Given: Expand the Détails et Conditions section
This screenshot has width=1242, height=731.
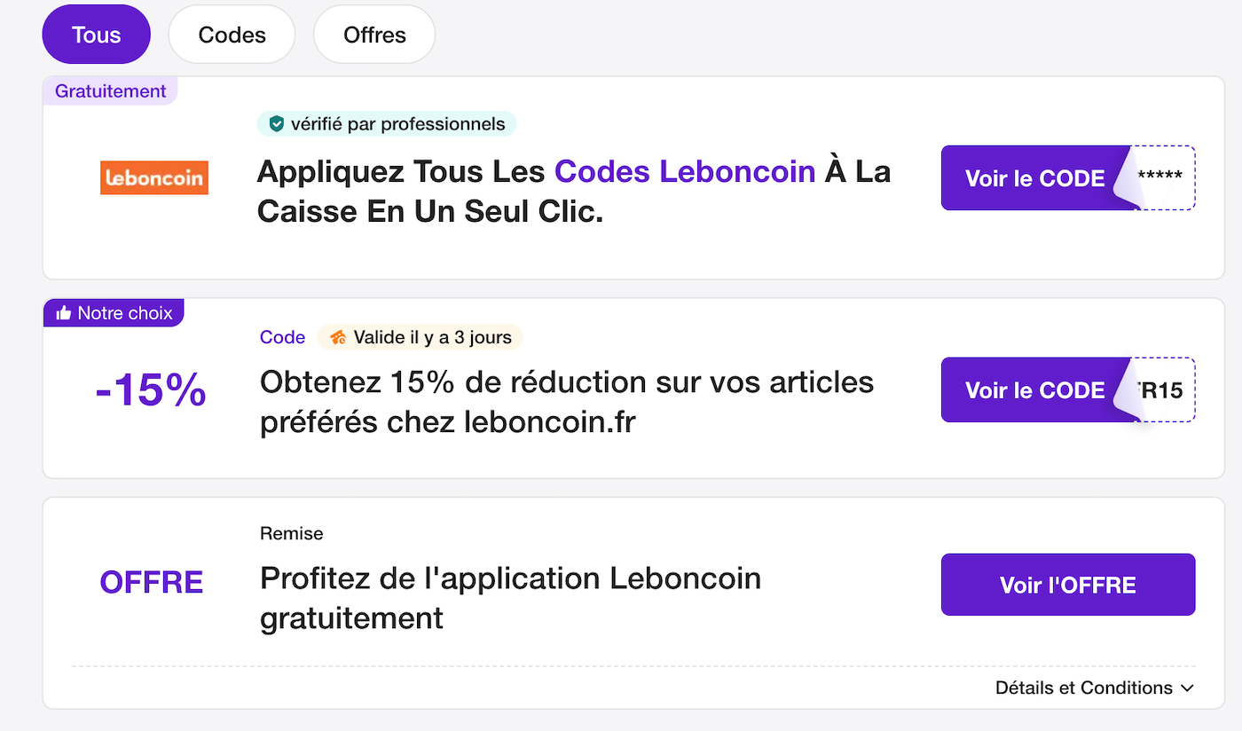Looking at the screenshot, I should 1093,688.
